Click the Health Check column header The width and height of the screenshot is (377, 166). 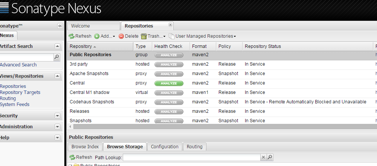coord(171,46)
